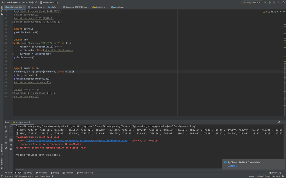Toggle scroll to end in Run console
The width and height of the screenshot is (286, 178).
tap(11, 140)
